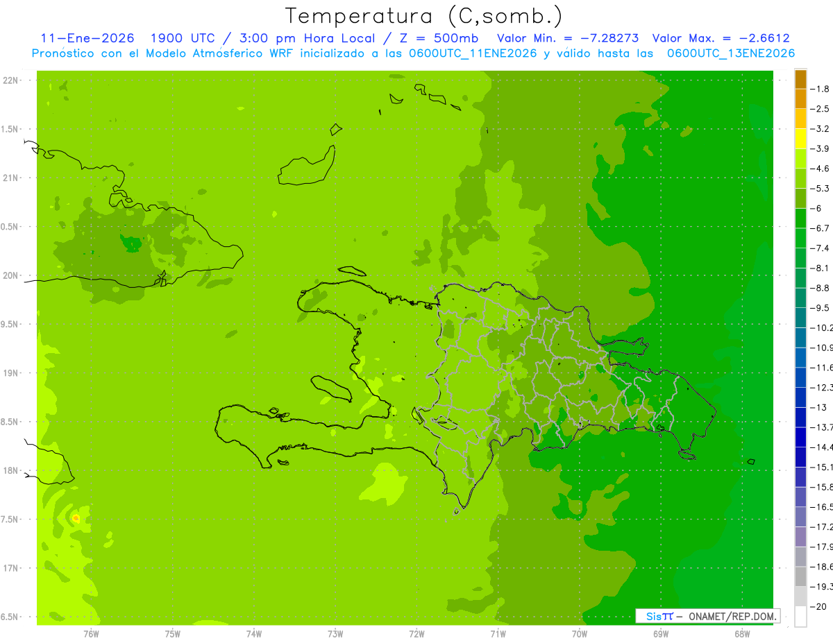Click the legend value "-7.4"

point(821,248)
